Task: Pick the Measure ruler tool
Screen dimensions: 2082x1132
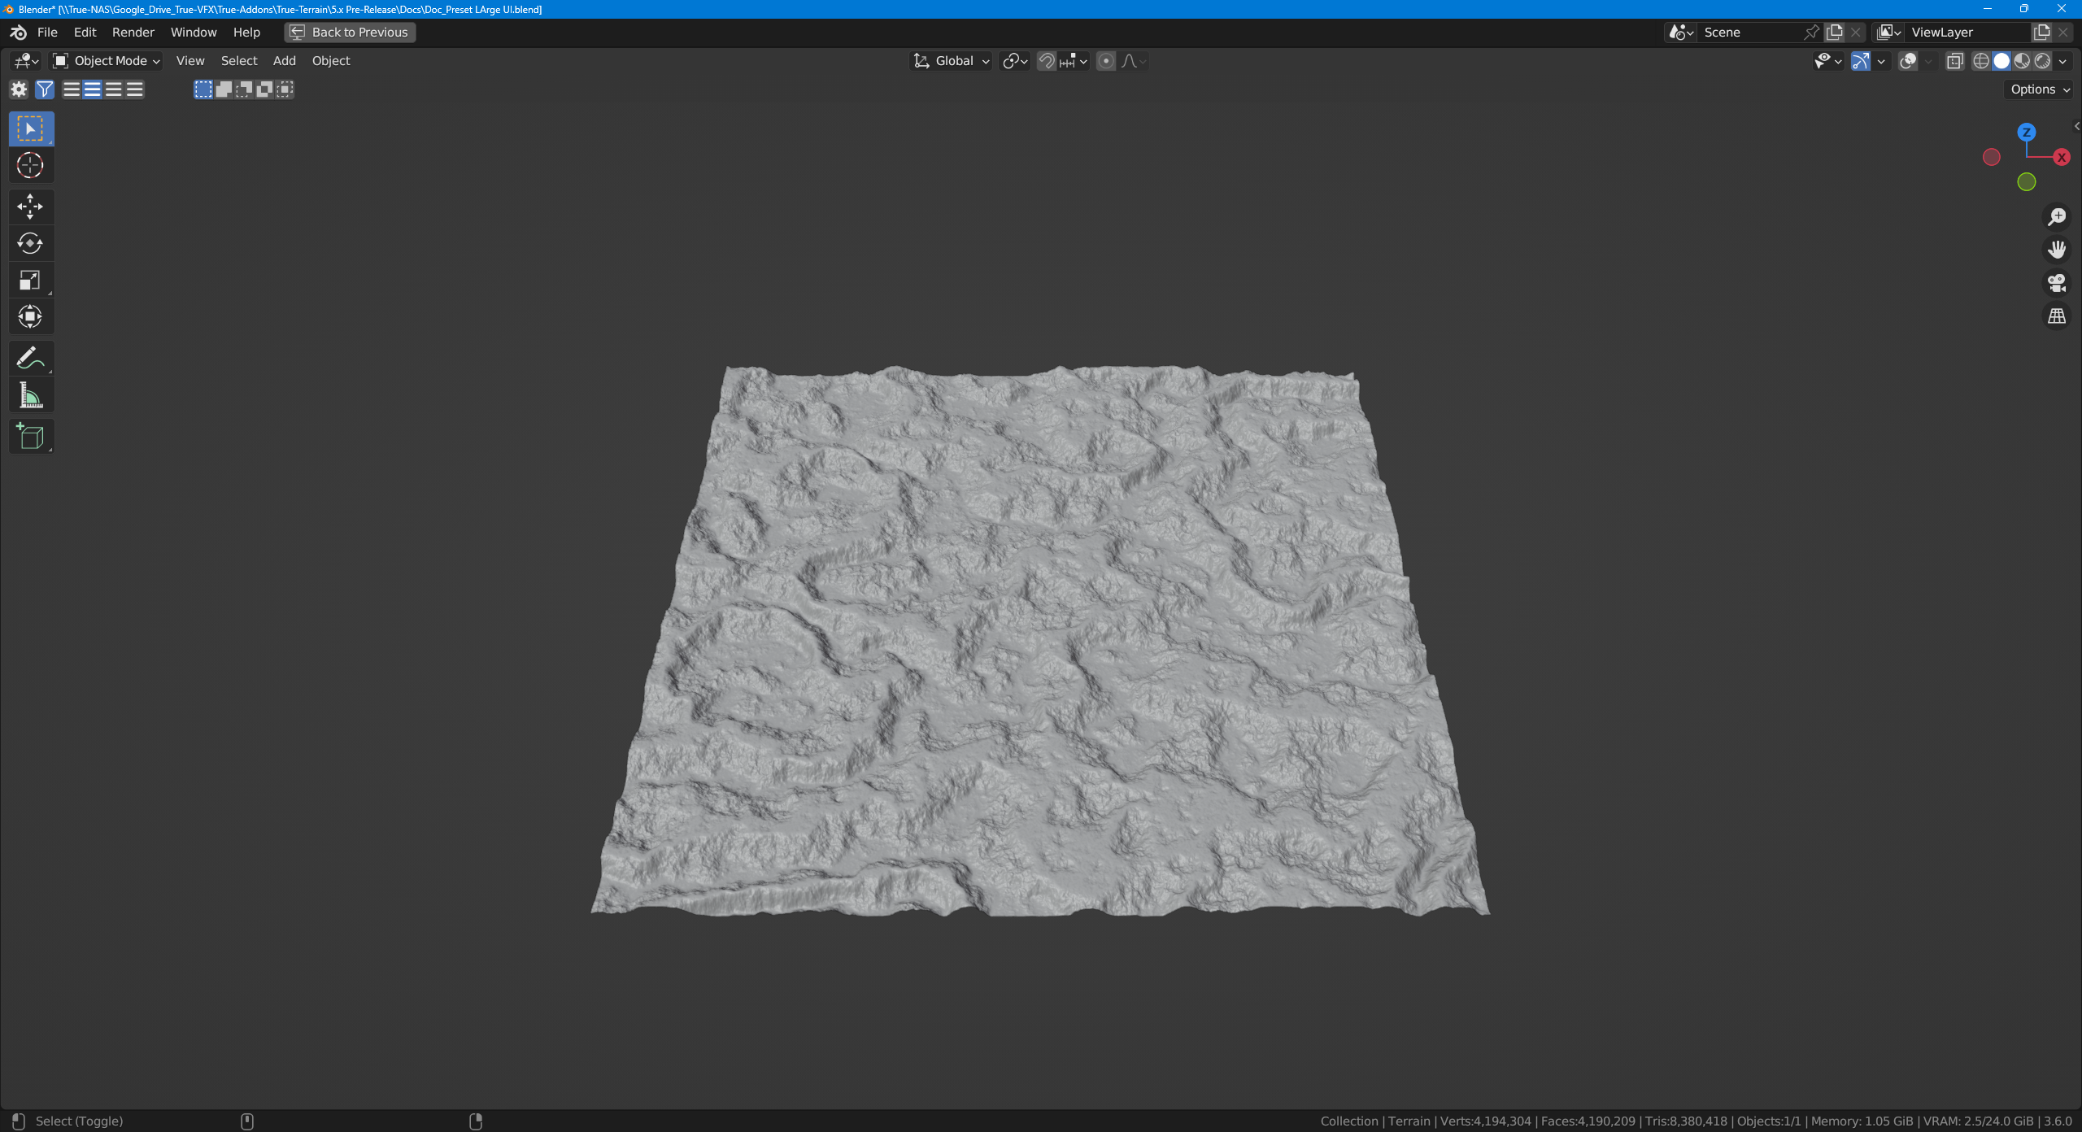Action: (x=30, y=396)
